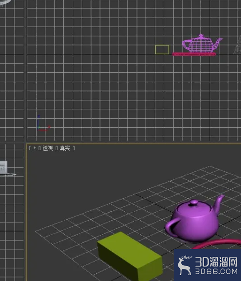Select the green box in perspective view
The width and height of the screenshot is (241, 281).
click(130, 256)
